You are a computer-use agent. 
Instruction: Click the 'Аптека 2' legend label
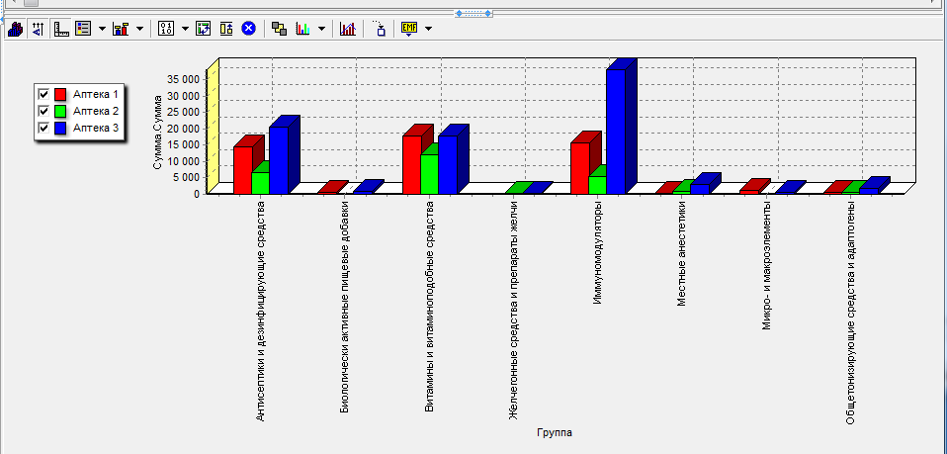coord(96,111)
